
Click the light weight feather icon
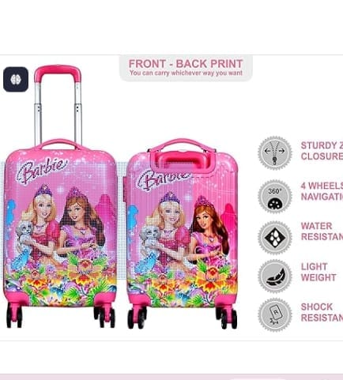pyautogui.click(x=274, y=277)
